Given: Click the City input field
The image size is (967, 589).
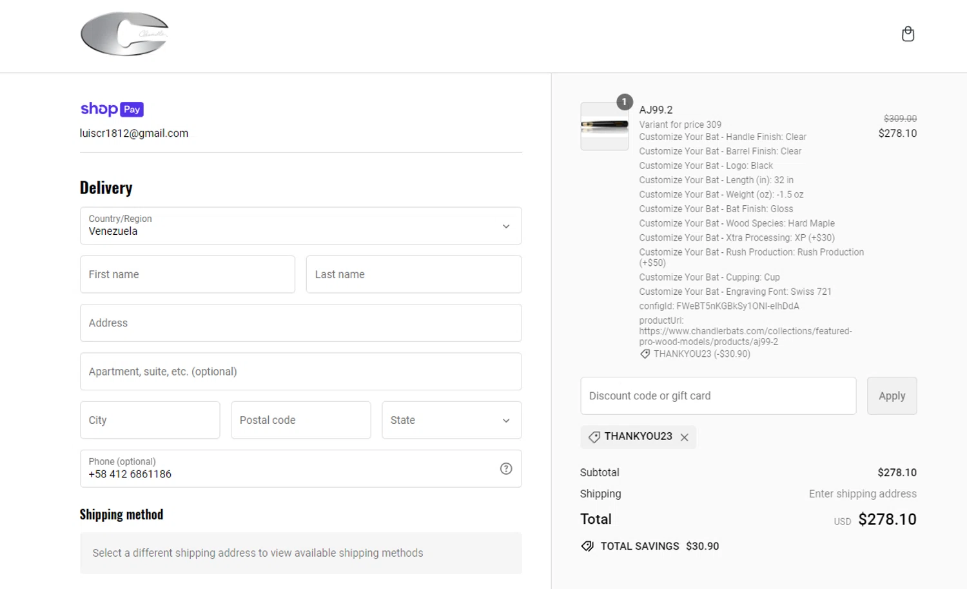Looking at the screenshot, I should [x=150, y=420].
